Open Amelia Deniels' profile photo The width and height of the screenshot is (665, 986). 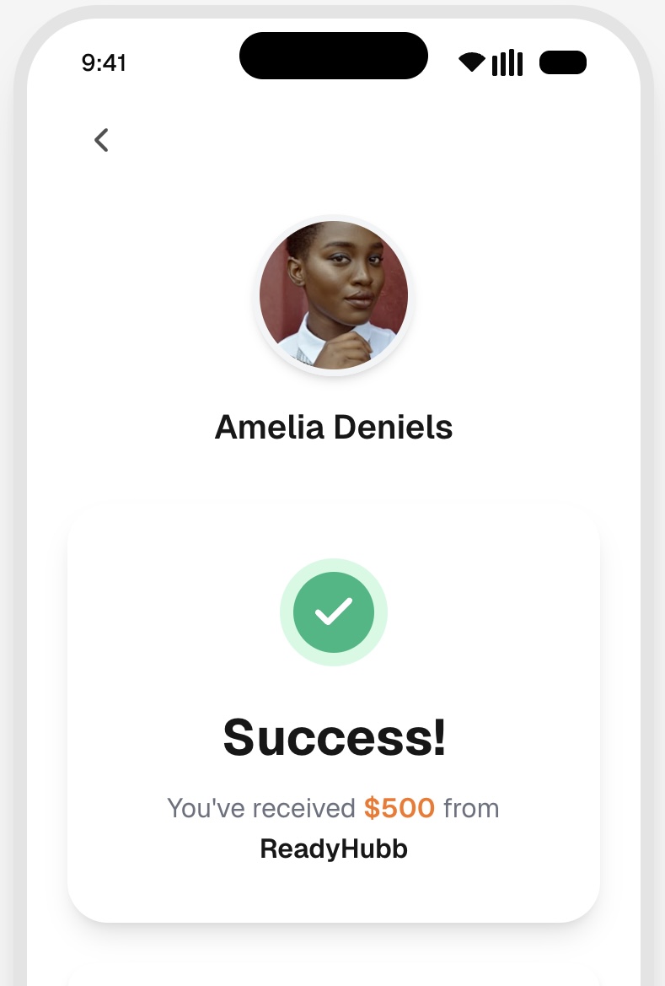(x=334, y=295)
